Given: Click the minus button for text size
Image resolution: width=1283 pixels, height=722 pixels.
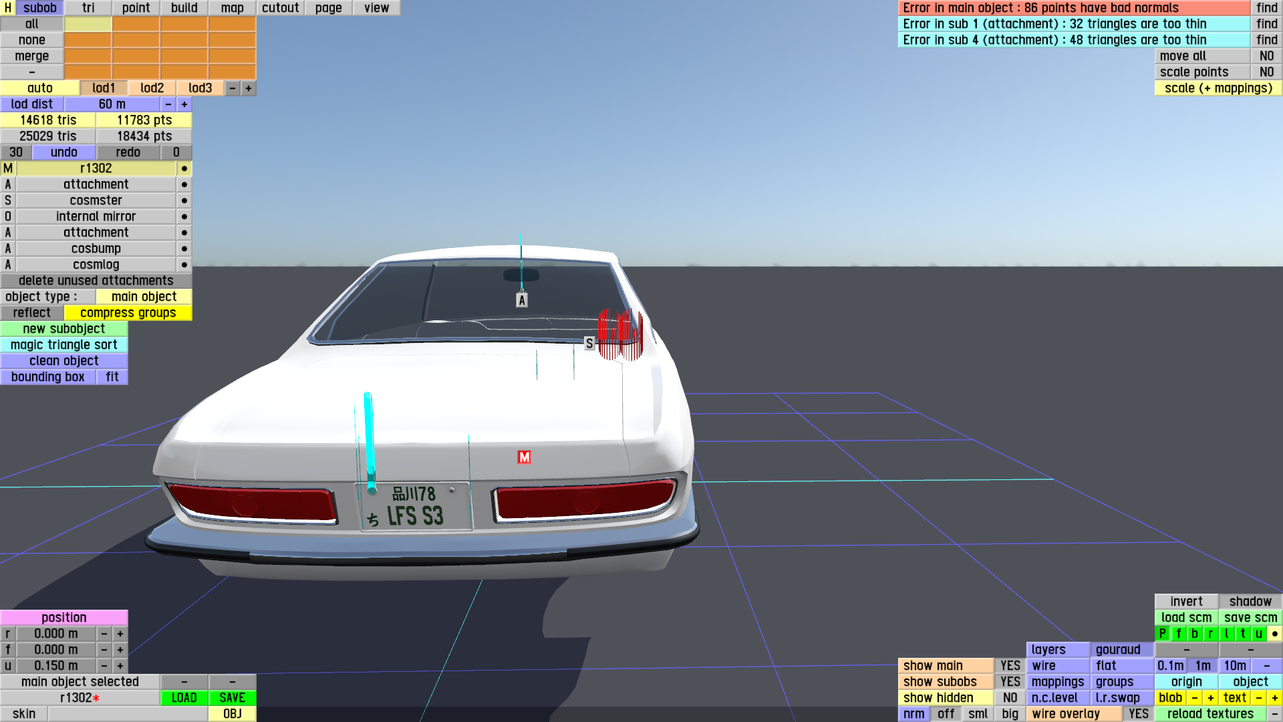Looking at the screenshot, I should 1258,698.
